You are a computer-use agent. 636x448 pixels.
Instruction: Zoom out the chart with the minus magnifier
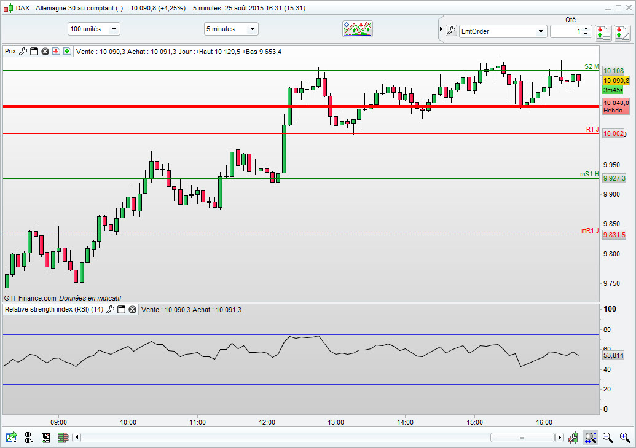coord(608,438)
